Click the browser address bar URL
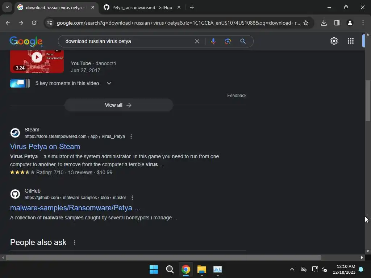Viewport: 371px width, 278px height. click(x=178, y=23)
